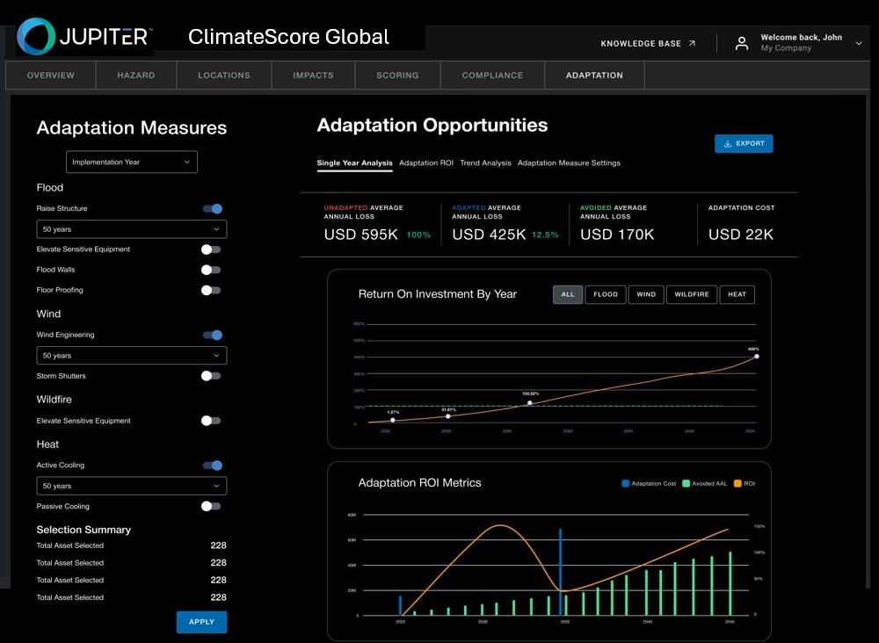Enable the Passive Cooling toggle
The image size is (879, 643).
point(210,506)
